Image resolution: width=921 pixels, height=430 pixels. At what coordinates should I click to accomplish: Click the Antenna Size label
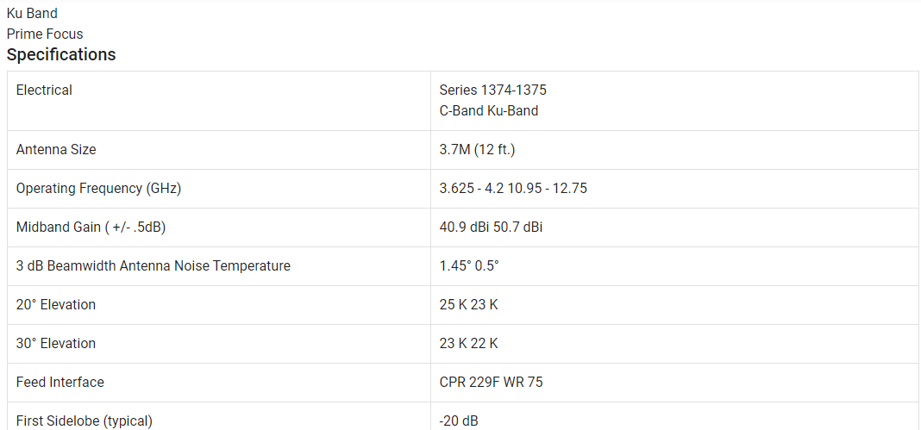56,150
